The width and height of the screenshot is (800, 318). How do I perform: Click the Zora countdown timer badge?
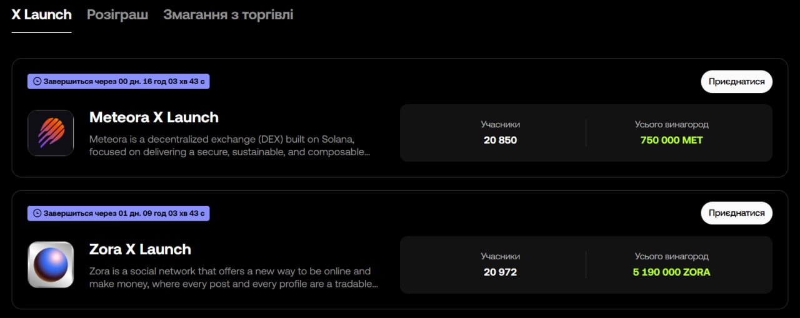point(119,214)
